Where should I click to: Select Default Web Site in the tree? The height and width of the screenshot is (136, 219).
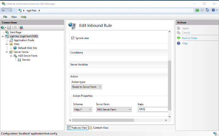pos(27,48)
